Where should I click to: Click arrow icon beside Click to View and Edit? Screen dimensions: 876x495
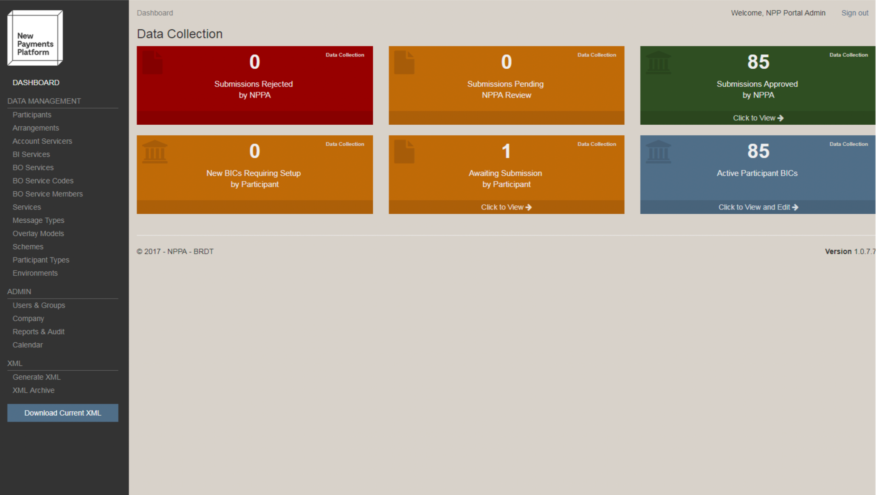click(795, 207)
